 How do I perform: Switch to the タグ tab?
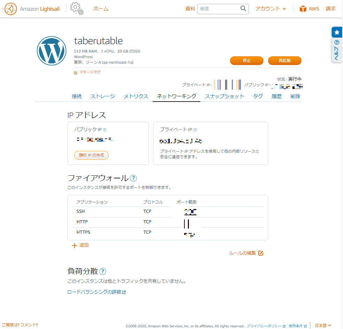(x=258, y=96)
